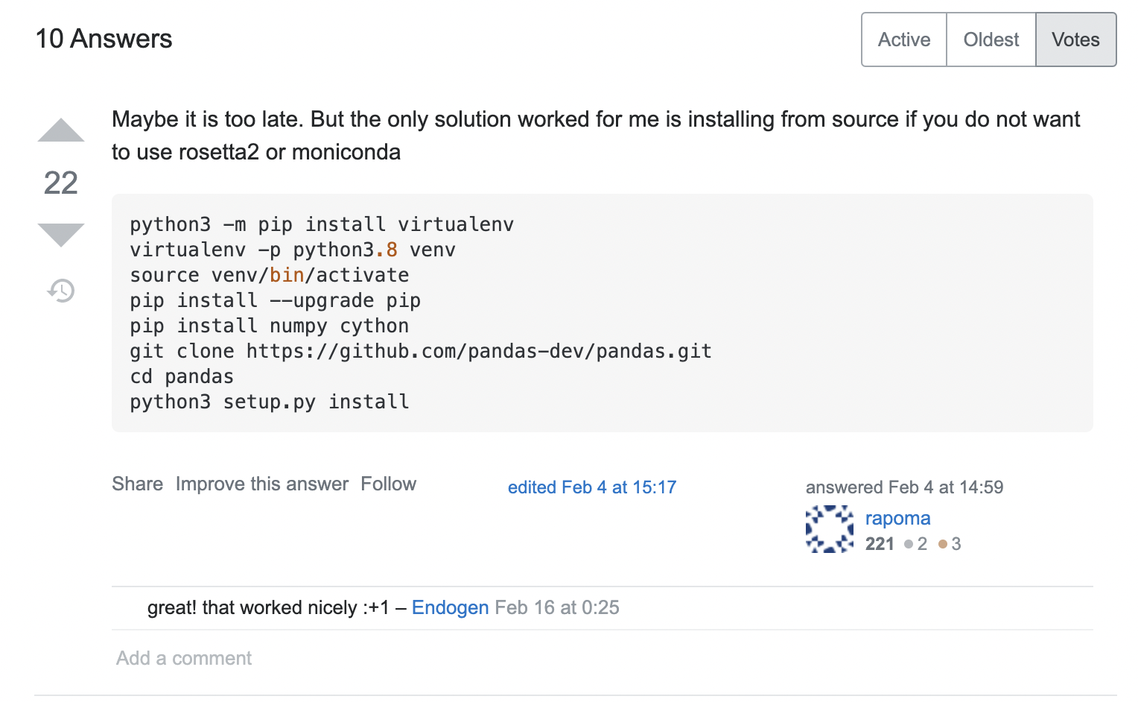View the edited Feb 4 at 15:17 revision
This screenshot has height=702, width=1138.
pyautogui.click(x=592, y=487)
